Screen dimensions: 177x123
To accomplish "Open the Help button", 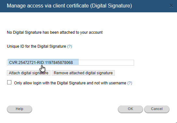I will click(20, 109).
